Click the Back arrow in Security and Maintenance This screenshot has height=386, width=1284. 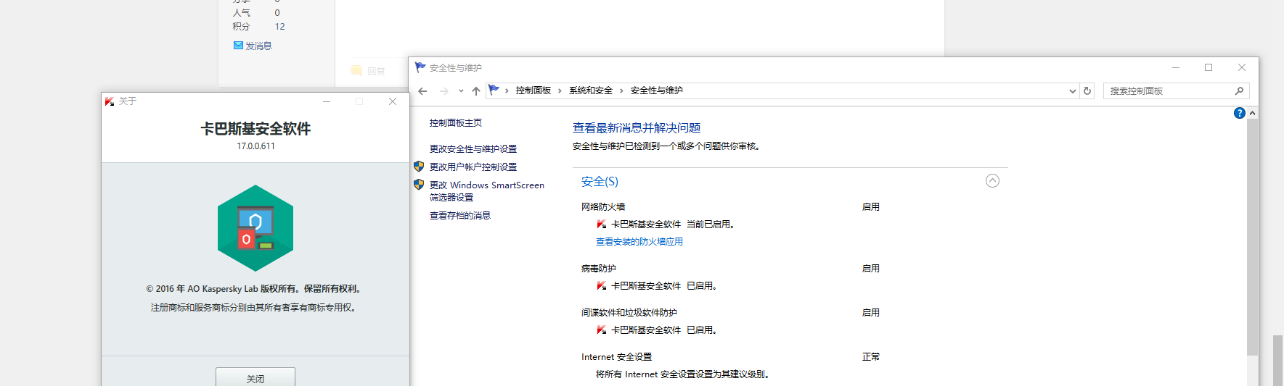pos(422,91)
